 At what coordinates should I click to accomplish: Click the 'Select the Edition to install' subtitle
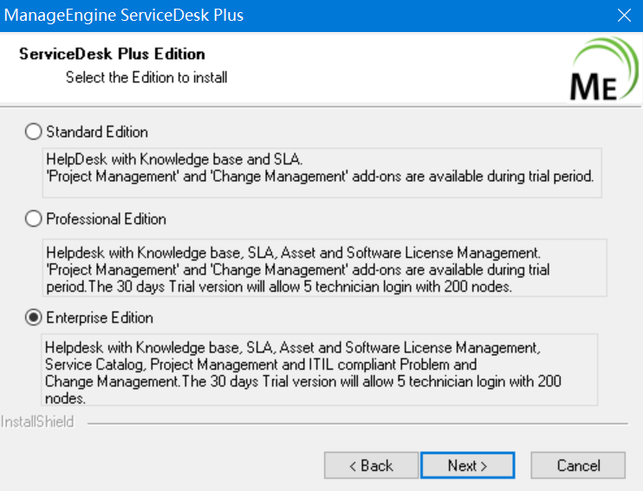pyautogui.click(x=146, y=78)
